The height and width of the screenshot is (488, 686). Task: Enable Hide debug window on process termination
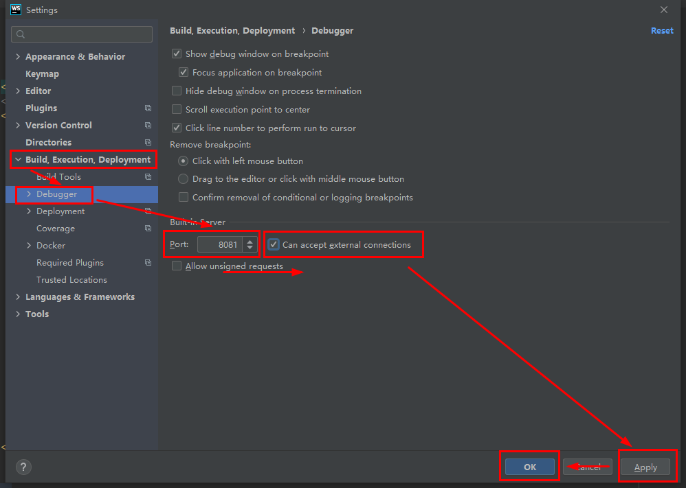(x=176, y=91)
